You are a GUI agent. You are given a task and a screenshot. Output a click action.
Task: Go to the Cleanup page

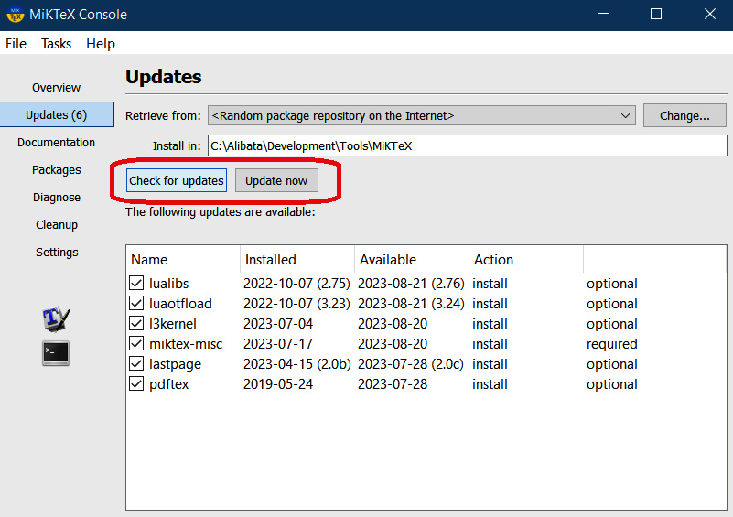57,225
